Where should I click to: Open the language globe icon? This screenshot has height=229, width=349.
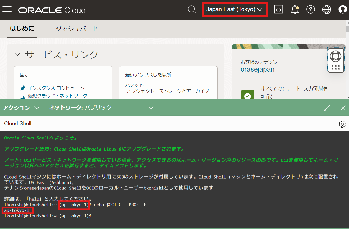tap(327, 9)
